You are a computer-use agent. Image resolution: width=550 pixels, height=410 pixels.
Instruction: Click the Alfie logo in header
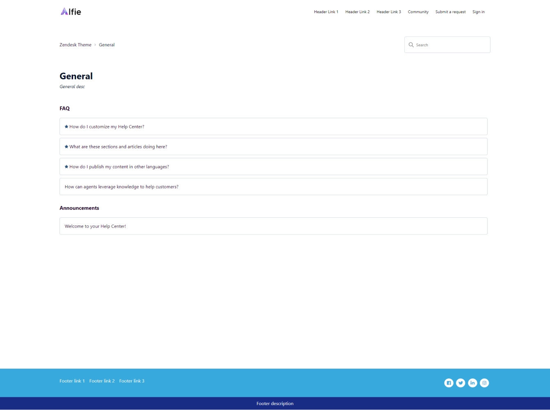coord(71,11)
